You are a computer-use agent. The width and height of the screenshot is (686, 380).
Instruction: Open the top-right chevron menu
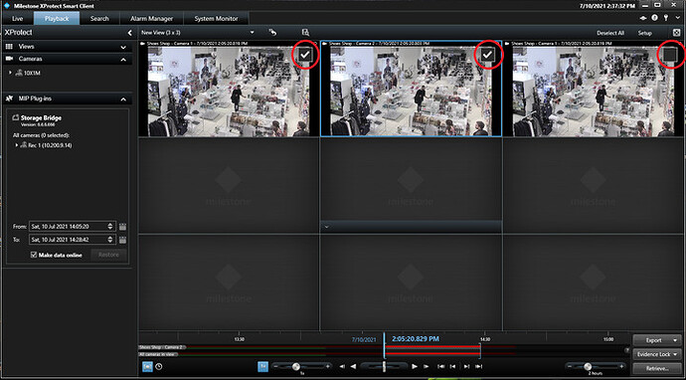[677, 18]
